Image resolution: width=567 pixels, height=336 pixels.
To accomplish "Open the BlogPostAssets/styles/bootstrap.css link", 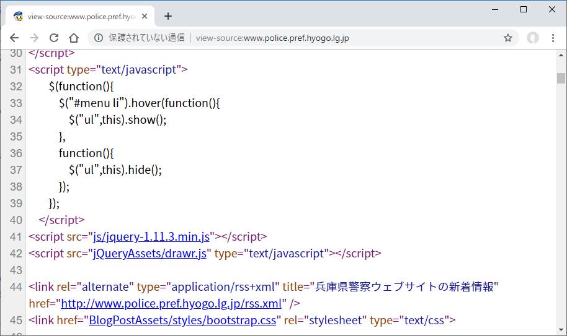I will 182,320.
